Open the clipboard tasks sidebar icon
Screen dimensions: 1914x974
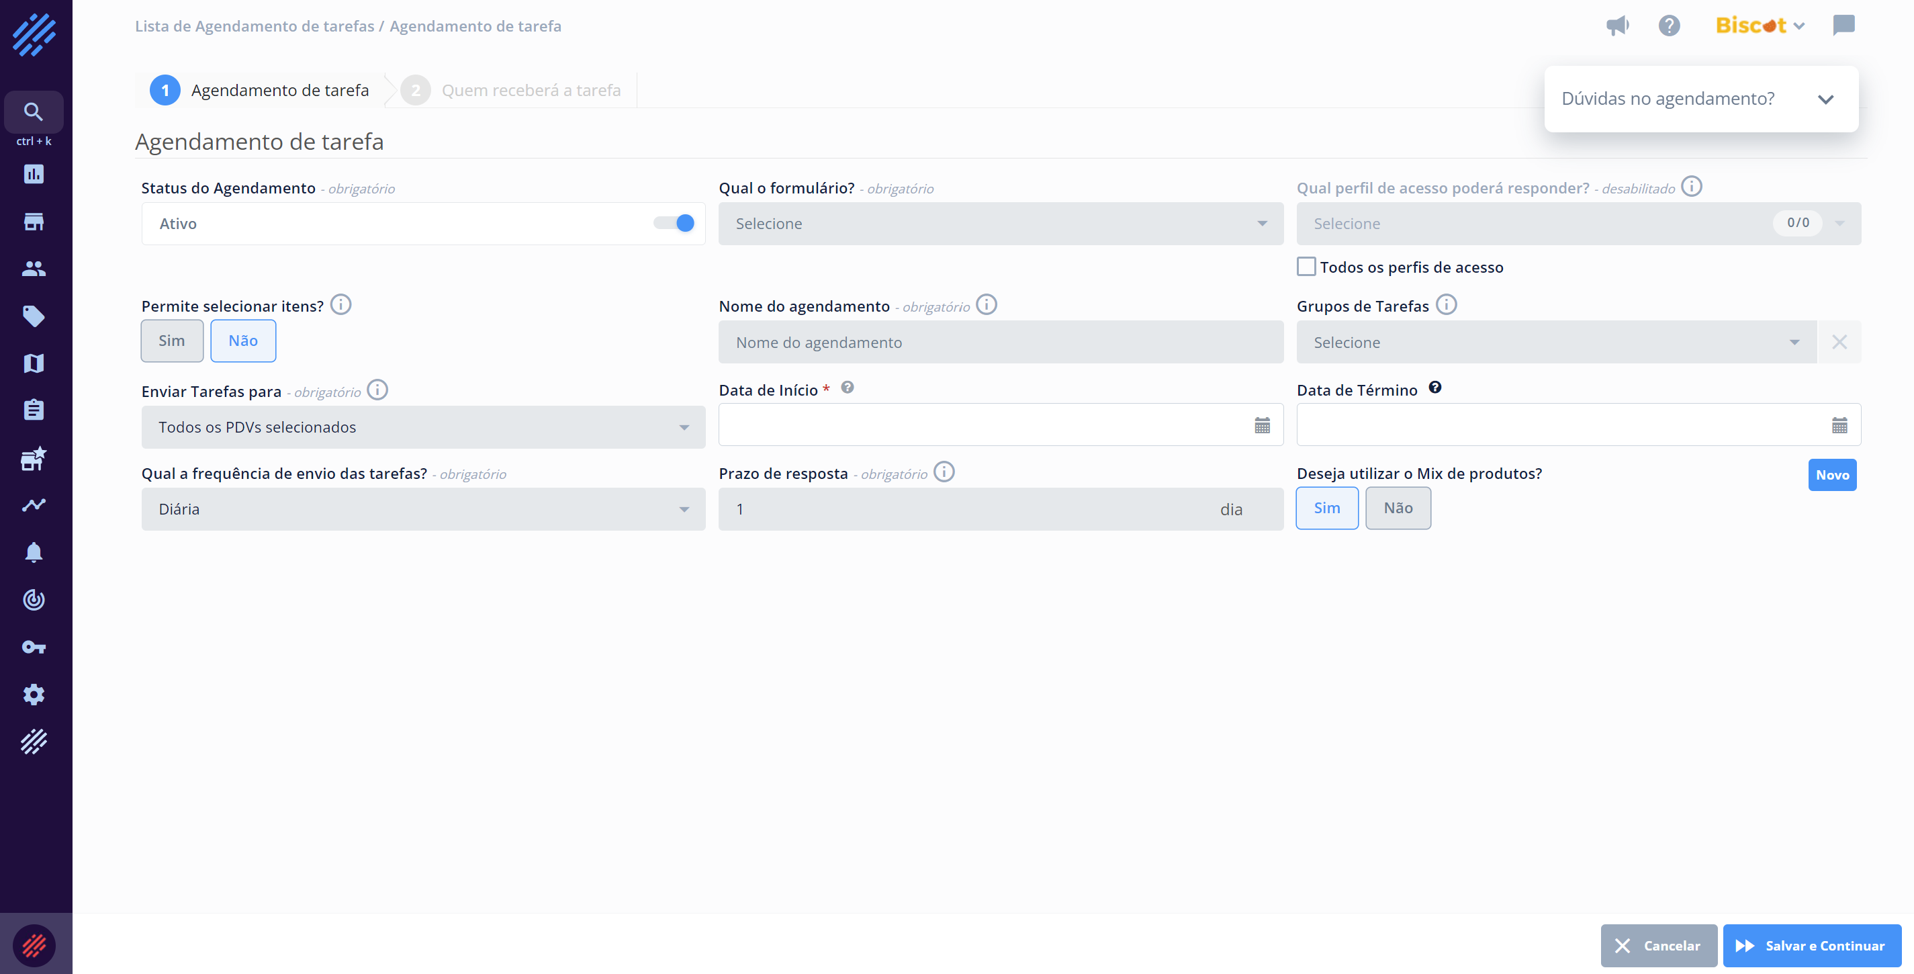point(34,410)
